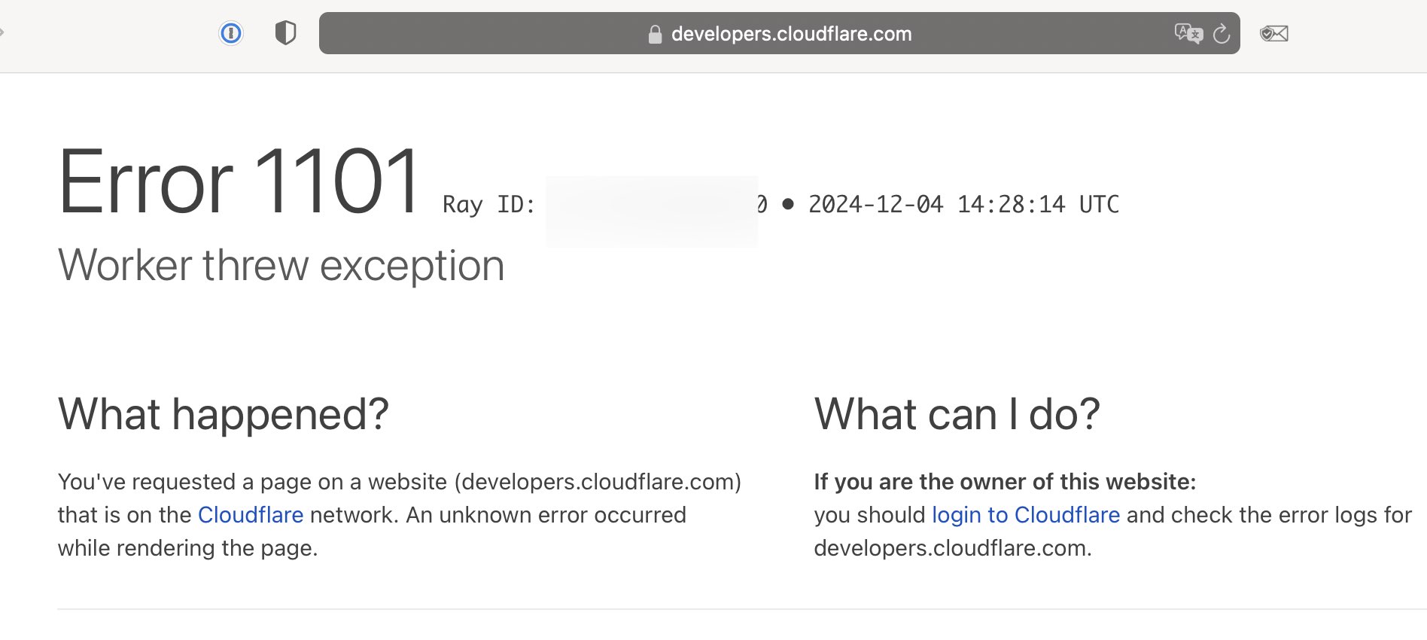Click the 'while rendering the page.' text
This screenshot has height=640, width=1427.
click(x=187, y=548)
